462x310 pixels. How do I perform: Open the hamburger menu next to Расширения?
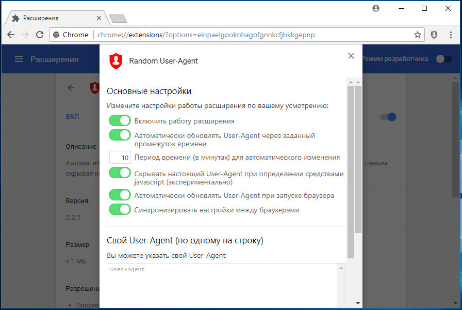pyautogui.click(x=19, y=59)
